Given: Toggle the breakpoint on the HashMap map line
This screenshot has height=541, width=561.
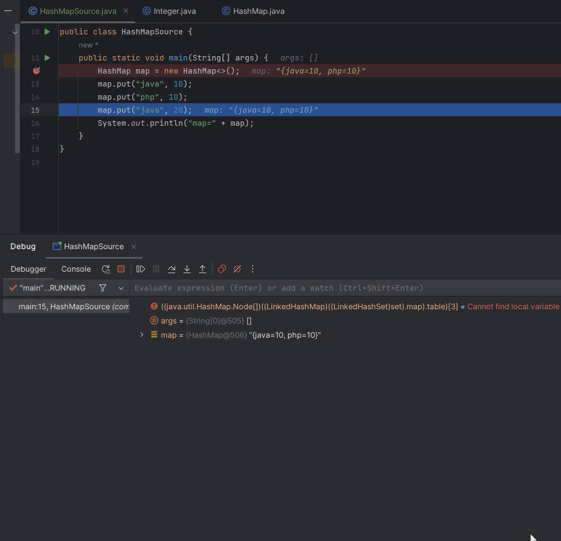Looking at the screenshot, I should tap(36, 71).
